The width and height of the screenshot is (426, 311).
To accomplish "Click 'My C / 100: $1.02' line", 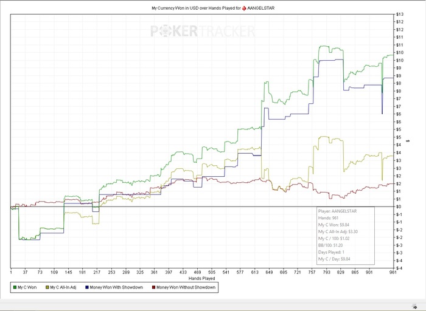I will pyautogui.click(x=334, y=239).
